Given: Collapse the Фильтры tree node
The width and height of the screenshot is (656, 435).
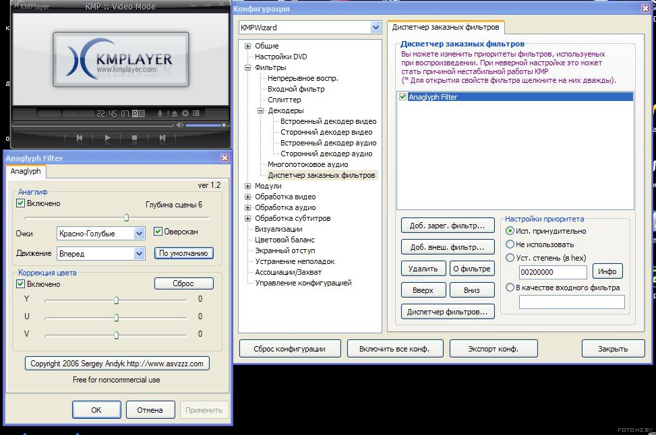Looking at the screenshot, I should 247,67.
